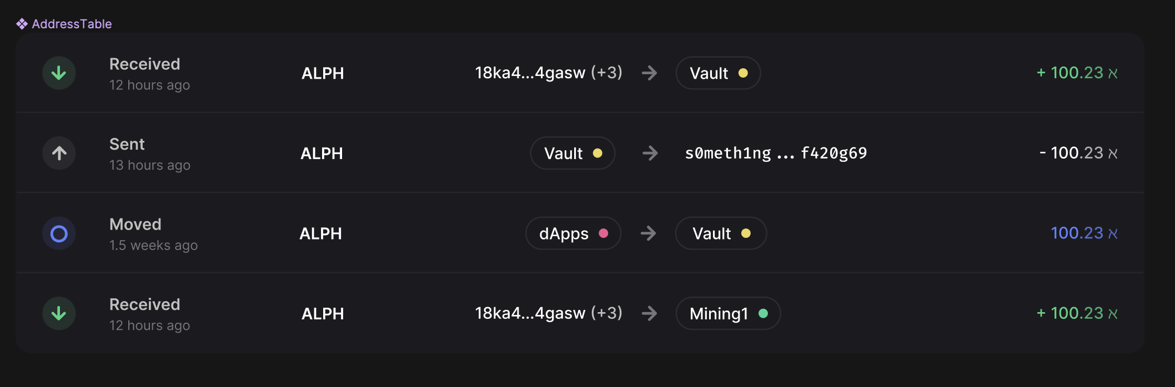Click the blue circle Moved transaction icon
The height and width of the screenshot is (387, 1175).
(59, 233)
